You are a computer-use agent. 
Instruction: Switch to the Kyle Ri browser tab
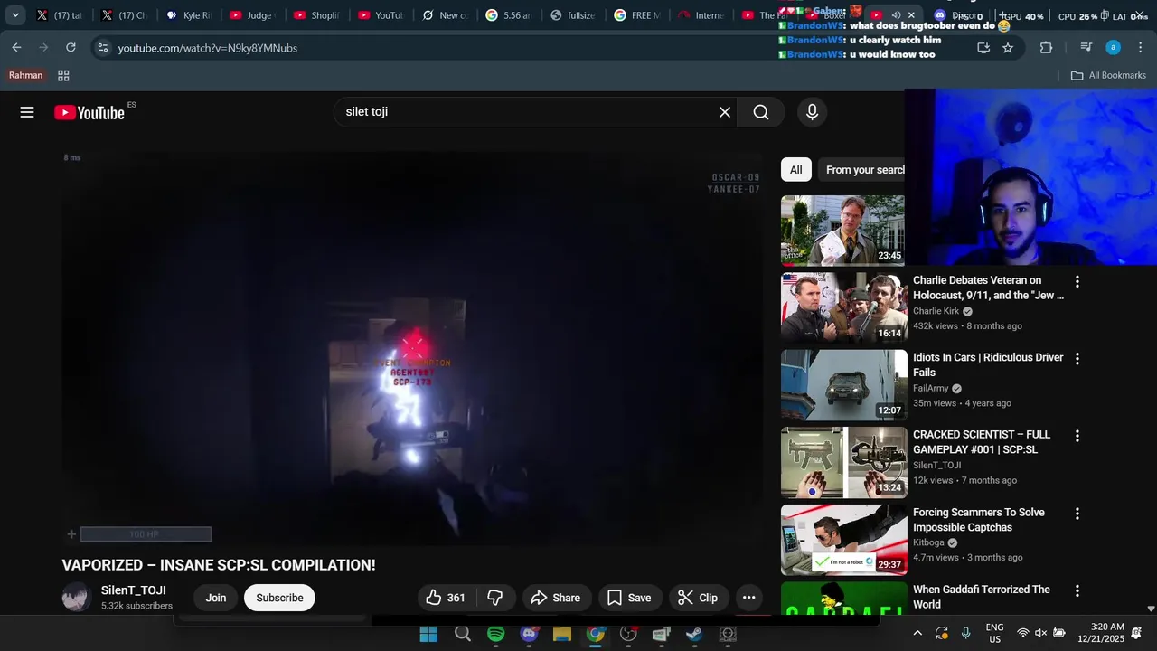(189, 15)
